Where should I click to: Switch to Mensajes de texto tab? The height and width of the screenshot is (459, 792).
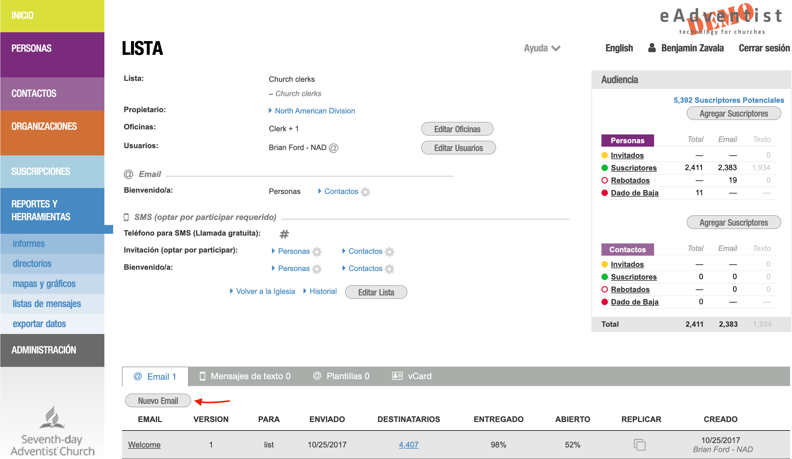(245, 376)
